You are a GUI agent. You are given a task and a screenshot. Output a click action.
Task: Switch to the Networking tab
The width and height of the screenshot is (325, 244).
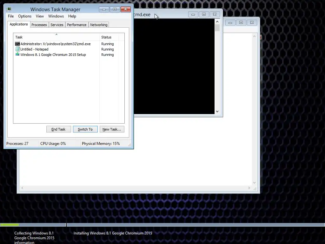99,25
